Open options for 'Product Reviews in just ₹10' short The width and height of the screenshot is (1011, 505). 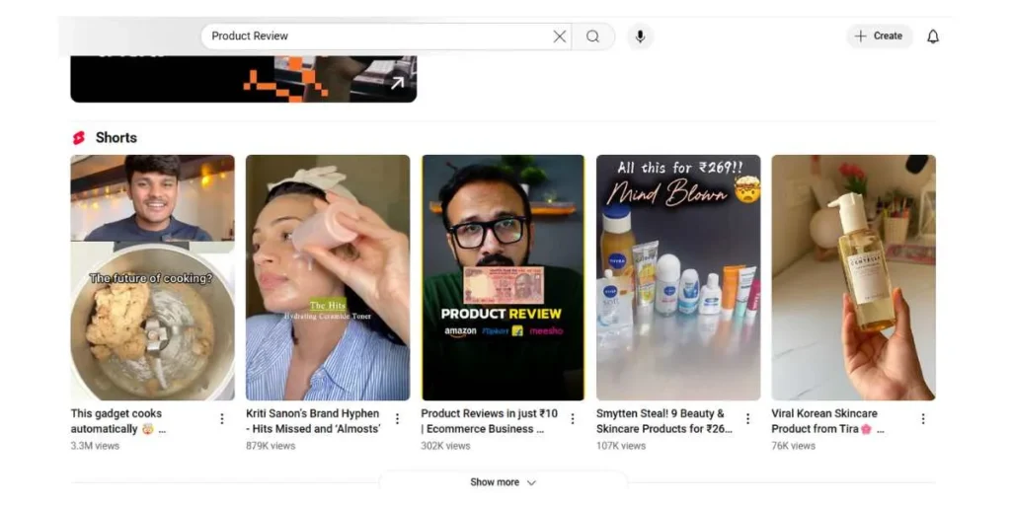click(x=573, y=418)
